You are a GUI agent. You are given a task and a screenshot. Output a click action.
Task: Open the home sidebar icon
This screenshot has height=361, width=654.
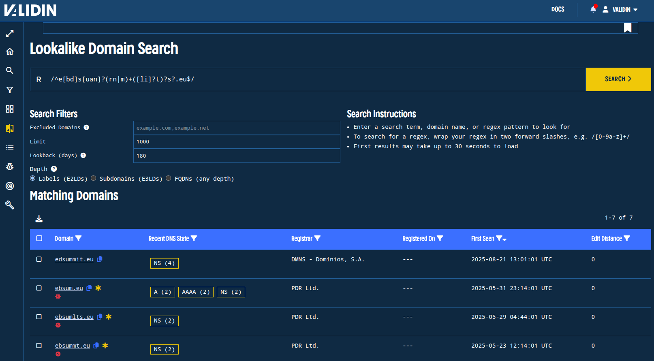[10, 51]
